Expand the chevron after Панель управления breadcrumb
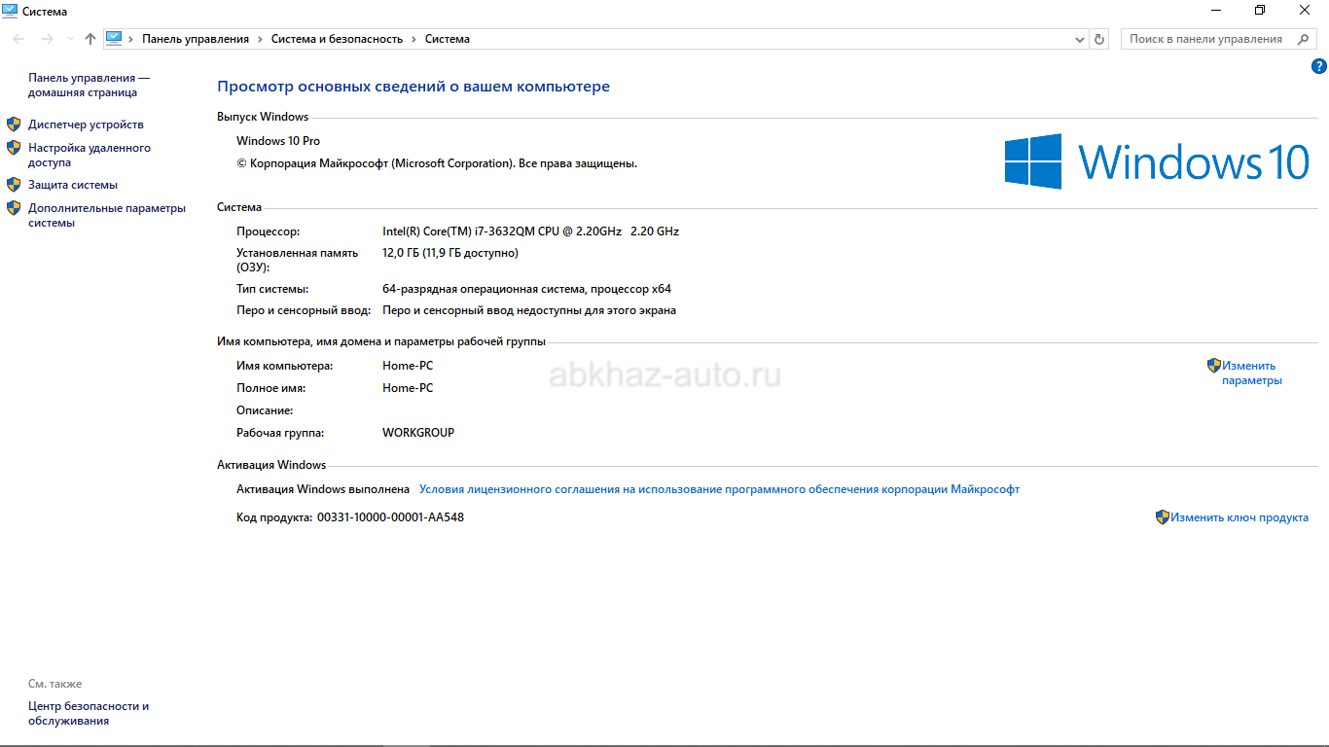 point(260,40)
